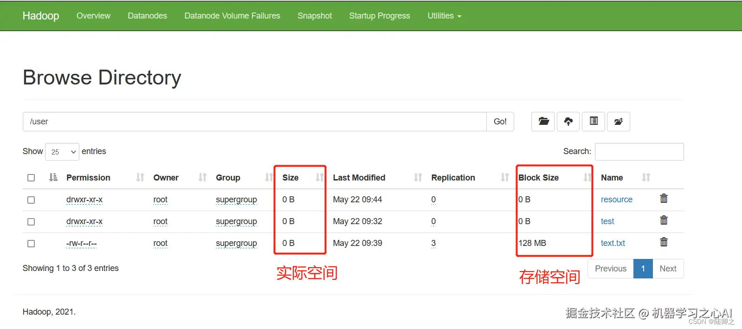Click the sort icon beside select-all checkbox
The image size is (742, 329).
[x=53, y=177]
